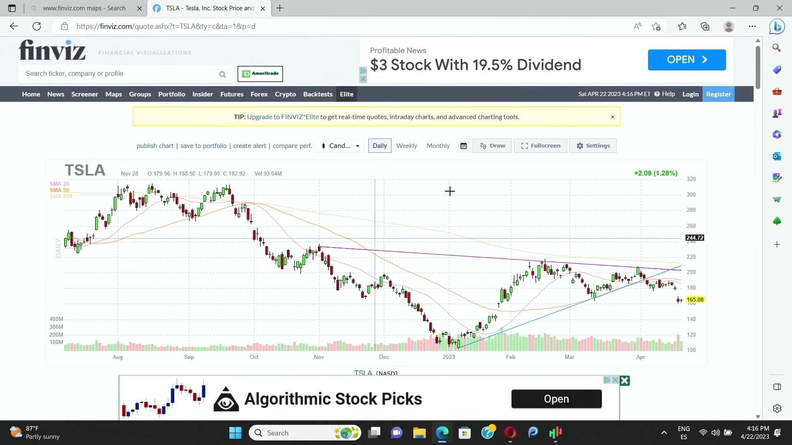
Task: Open browser Settings and more menu
Action: pos(752,27)
